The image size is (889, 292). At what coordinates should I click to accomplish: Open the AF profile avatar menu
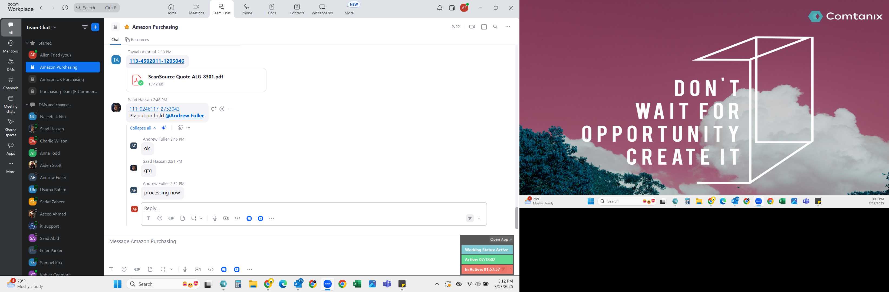[x=464, y=8]
